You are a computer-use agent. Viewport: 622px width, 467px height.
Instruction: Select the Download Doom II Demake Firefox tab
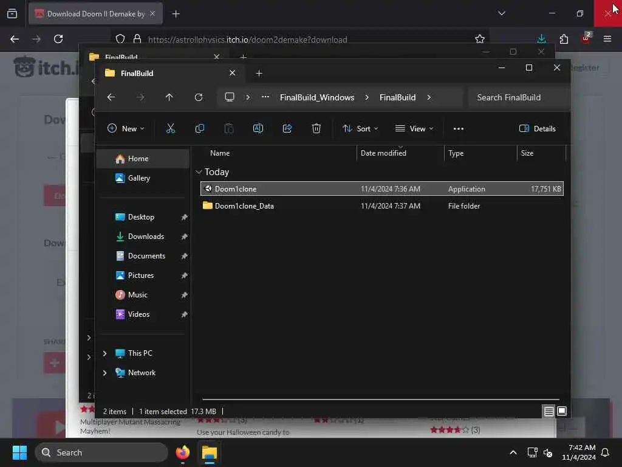click(95, 14)
